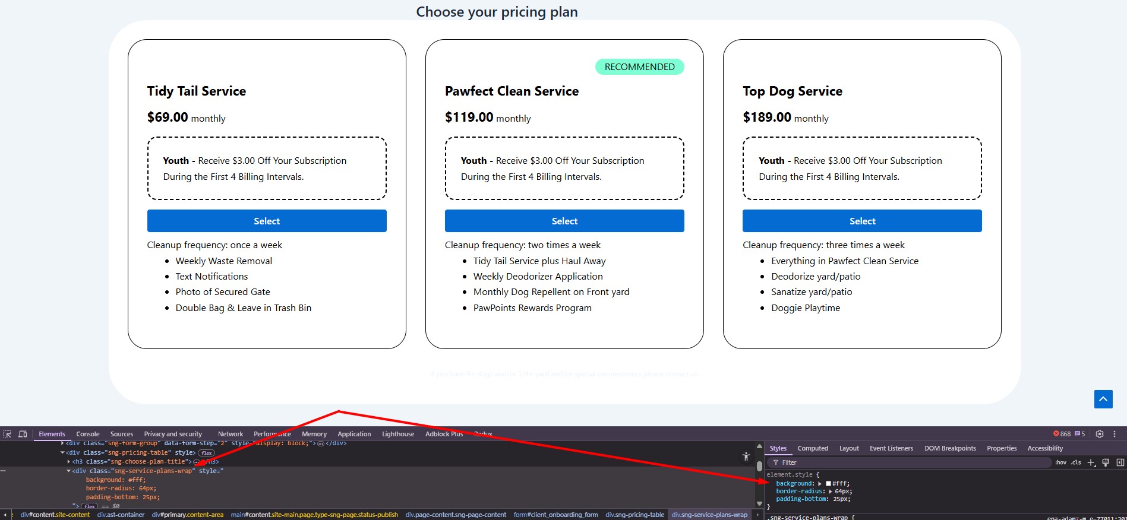The image size is (1127, 520).
Task: Open the white #fff color swatch picker
Action: click(828, 484)
